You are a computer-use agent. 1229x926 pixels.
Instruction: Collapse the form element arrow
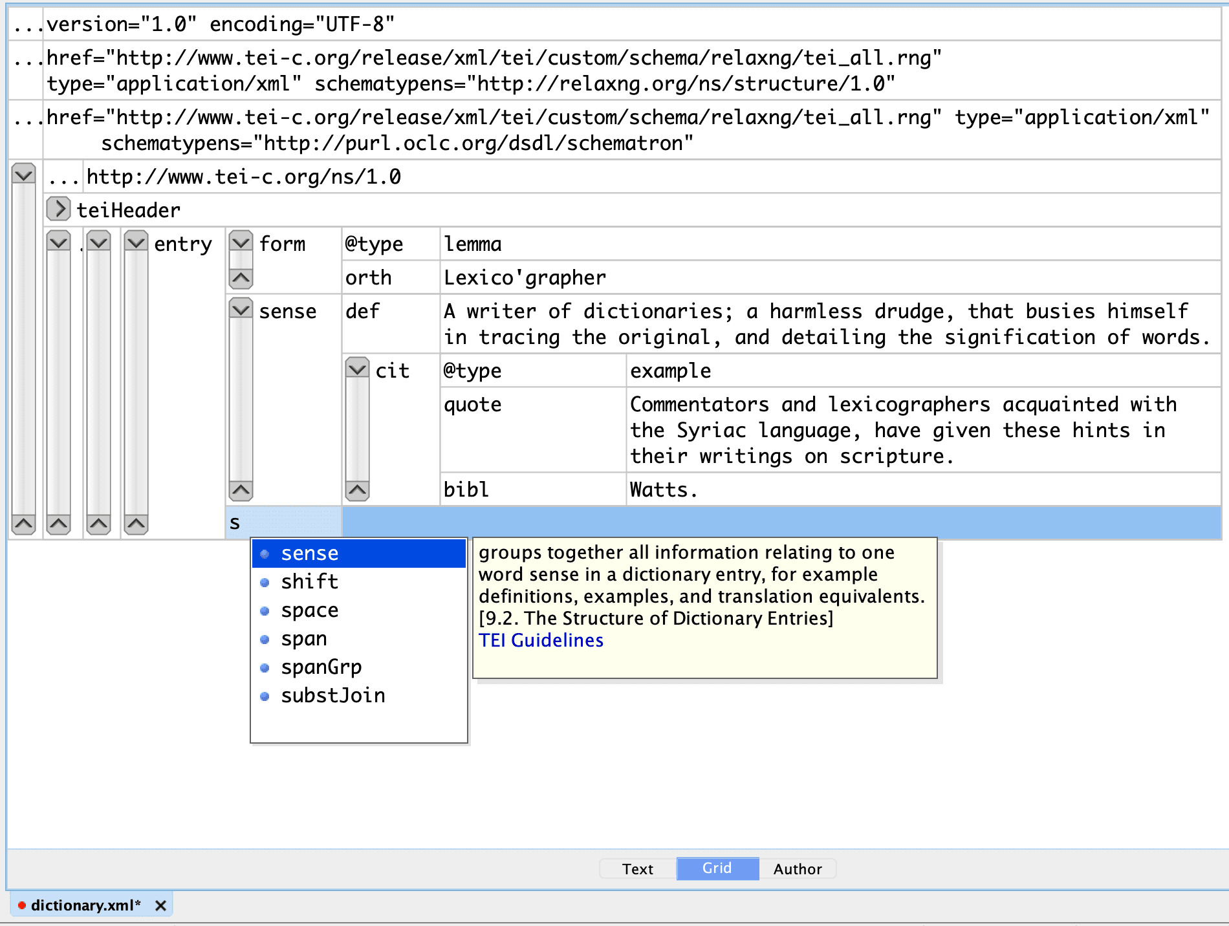241,242
